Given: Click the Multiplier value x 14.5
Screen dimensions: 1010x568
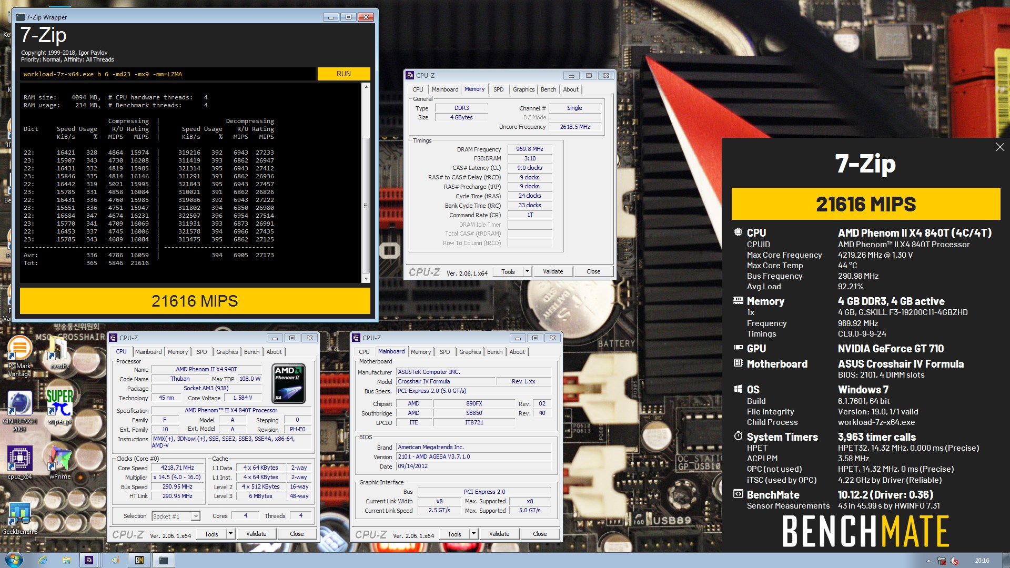Looking at the screenshot, I should tap(177, 478).
